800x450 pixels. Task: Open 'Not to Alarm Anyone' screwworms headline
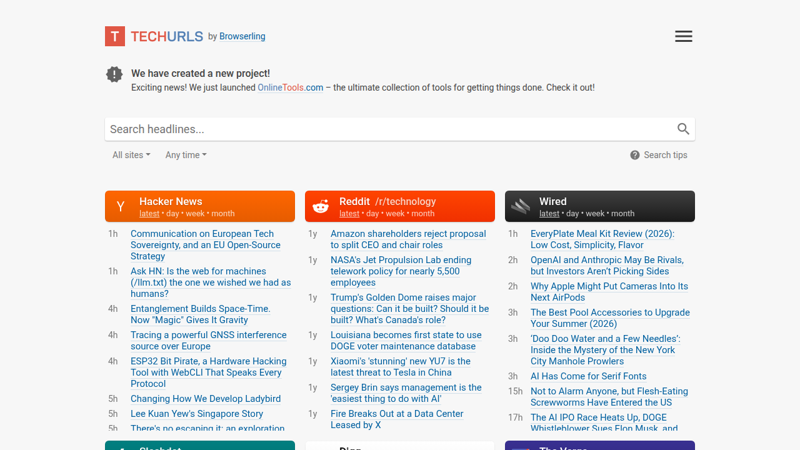(609, 397)
